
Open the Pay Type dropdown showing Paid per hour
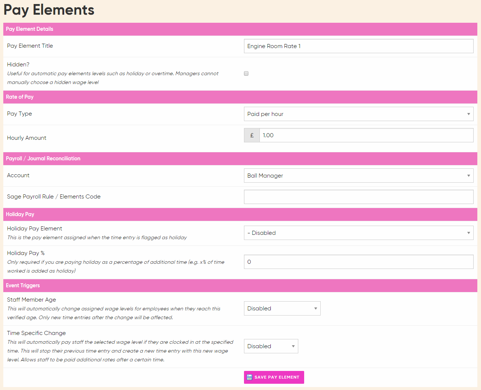click(x=358, y=114)
